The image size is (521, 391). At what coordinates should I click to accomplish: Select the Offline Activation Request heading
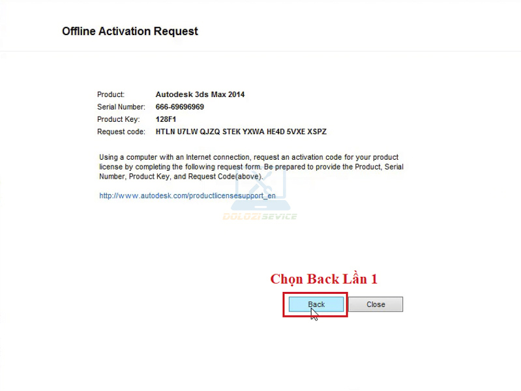130,31
